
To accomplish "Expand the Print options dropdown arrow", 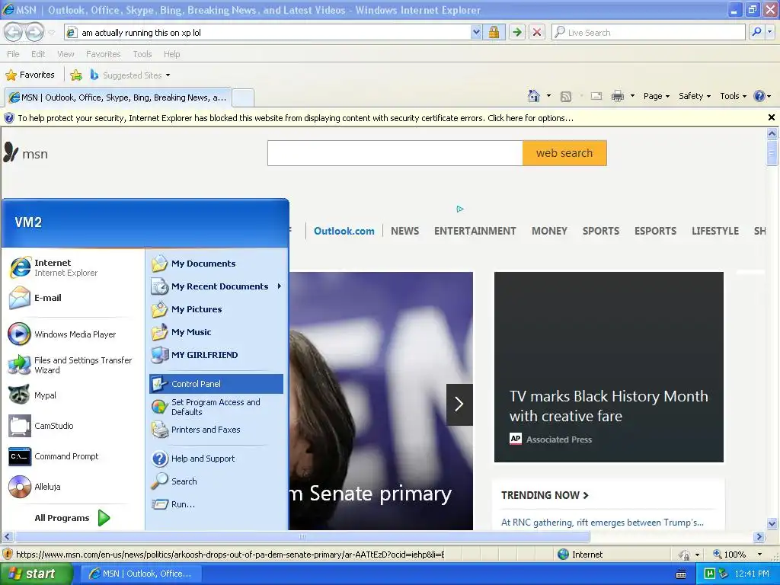I will pyautogui.click(x=632, y=96).
